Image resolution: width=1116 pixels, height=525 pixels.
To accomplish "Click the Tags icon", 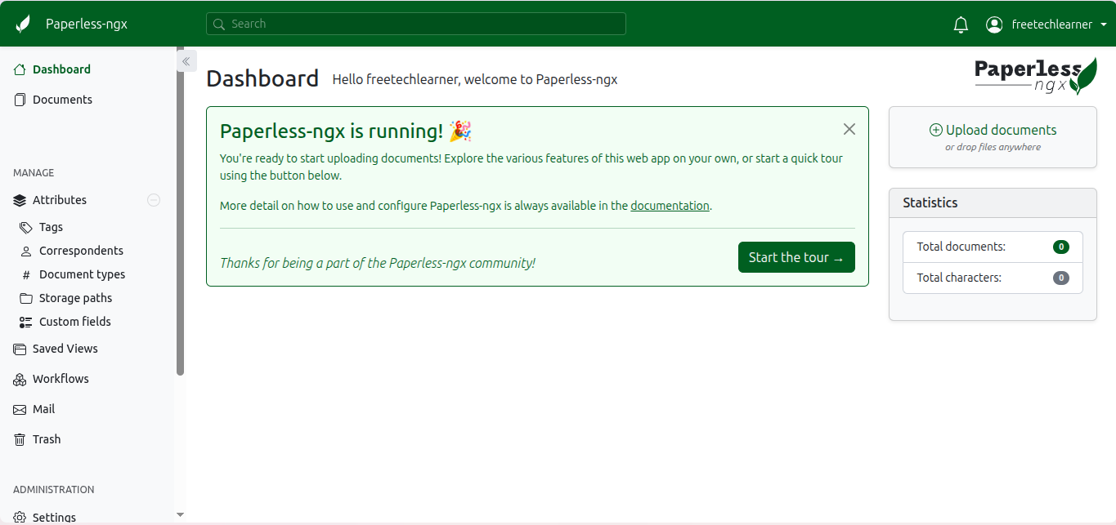I will [26, 227].
